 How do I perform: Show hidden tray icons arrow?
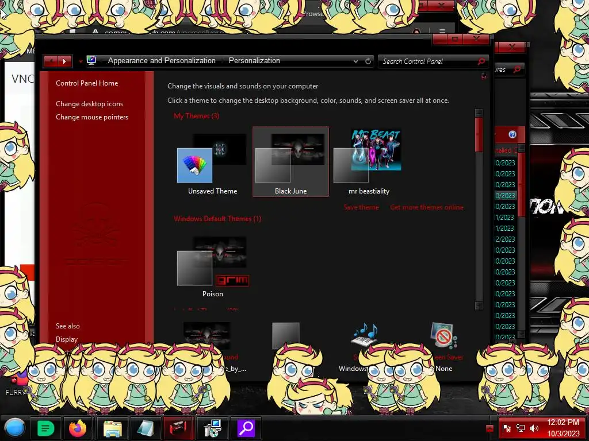pyautogui.click(x=489, y=428)
